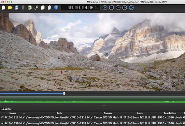The height and width of the screenshot is (126, 185).
Task: Create a new session with the blank page icon
Action: (4, 8)
